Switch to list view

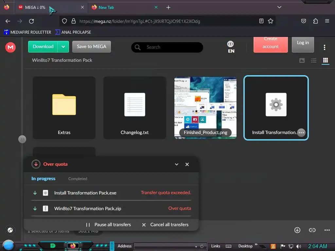point(314,60)
